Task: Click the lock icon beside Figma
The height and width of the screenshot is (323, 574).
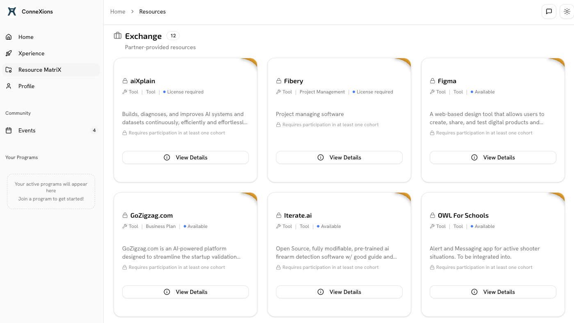Action: click(x=433, y=81)
